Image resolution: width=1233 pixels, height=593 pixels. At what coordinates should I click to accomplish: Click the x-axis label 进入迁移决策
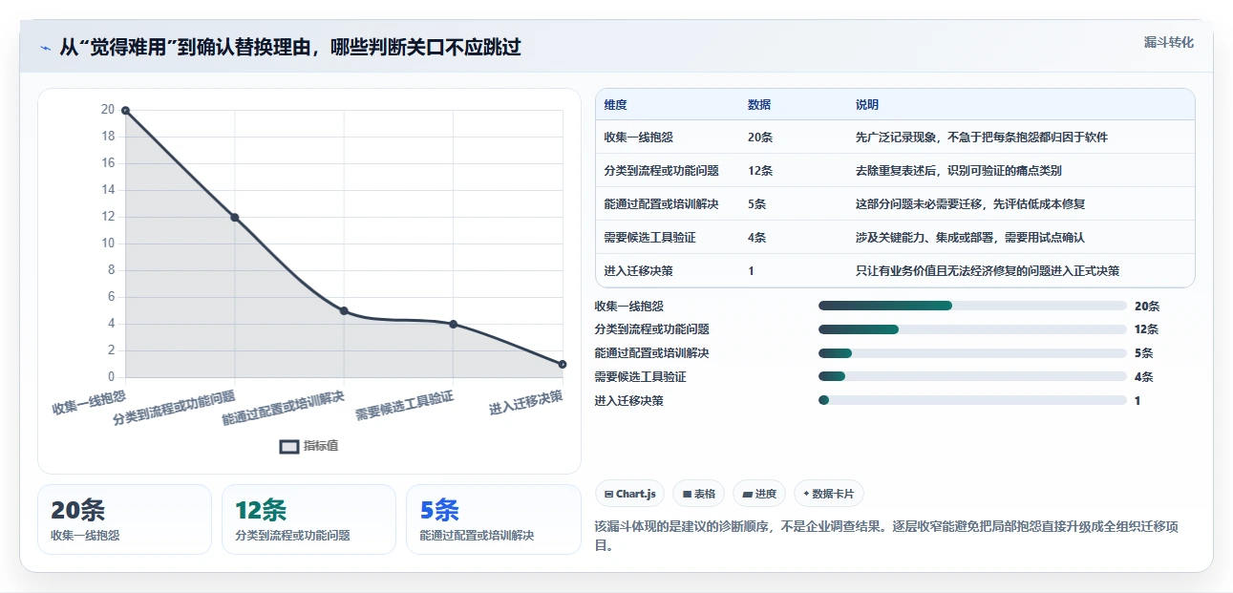pos(526,402)
